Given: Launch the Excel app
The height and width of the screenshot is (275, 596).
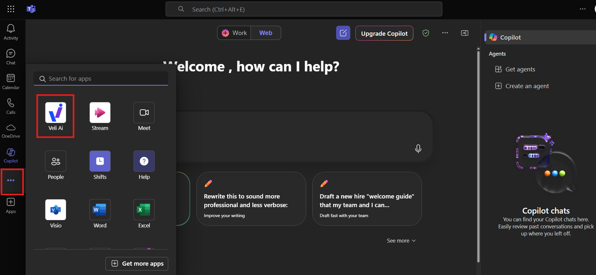Looking at the screenshot, I should click(x=144, y=214).
